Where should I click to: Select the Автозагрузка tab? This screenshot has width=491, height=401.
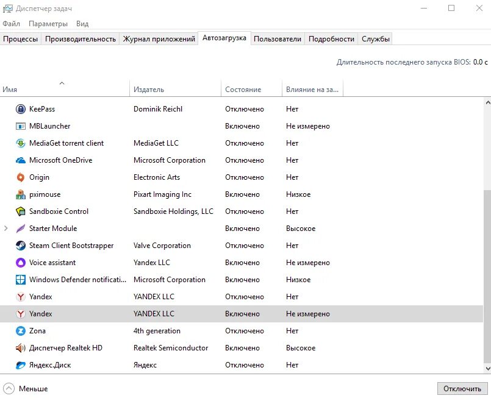[224, 38]
